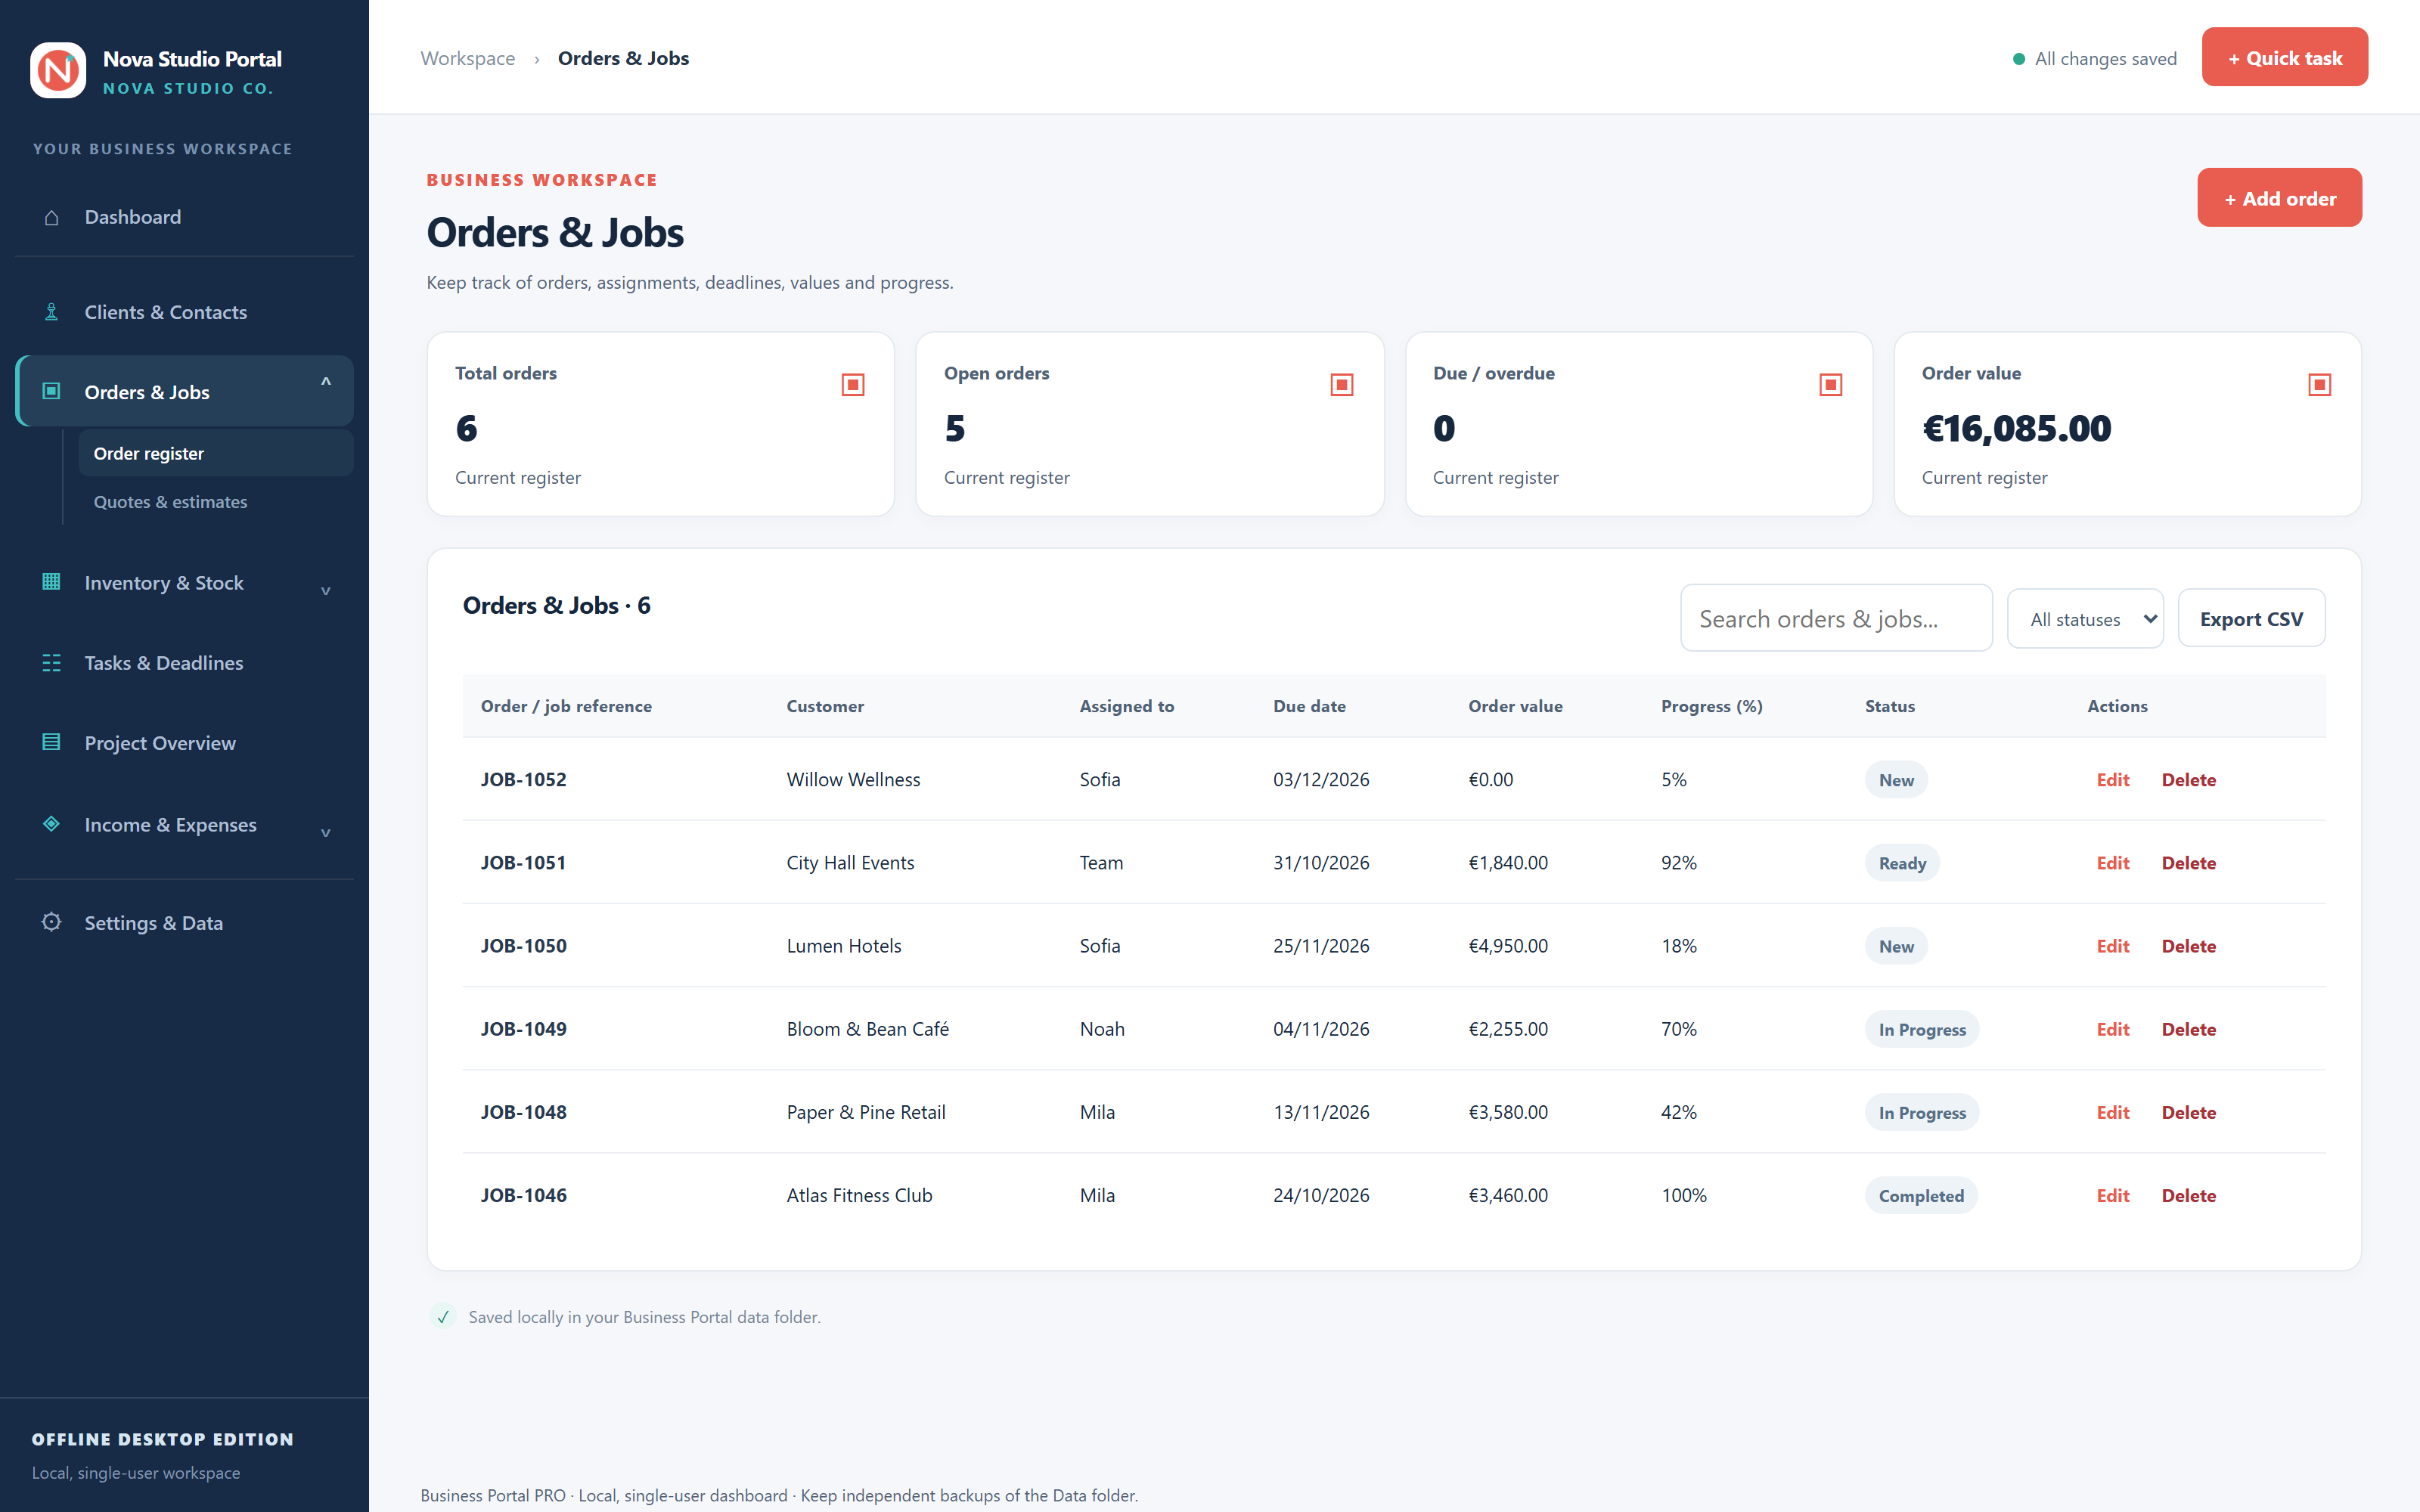
Task: Go to Clients & Contacts
Action: point(185,312)
